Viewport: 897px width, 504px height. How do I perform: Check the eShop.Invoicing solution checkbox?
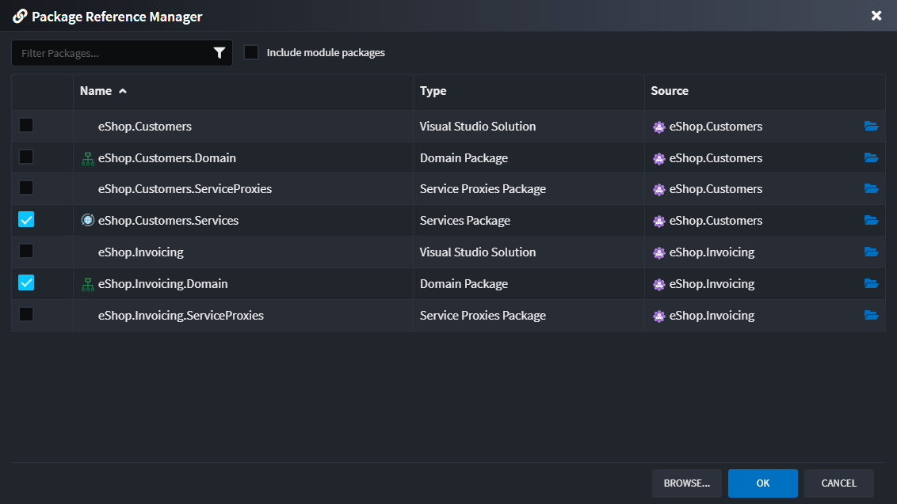(25, 251)
